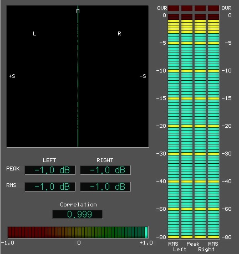The width and height of the screenshot is (239, 254).
Task: Click the OVR clip indicator of the RMS Left meter
Action: 174,8
